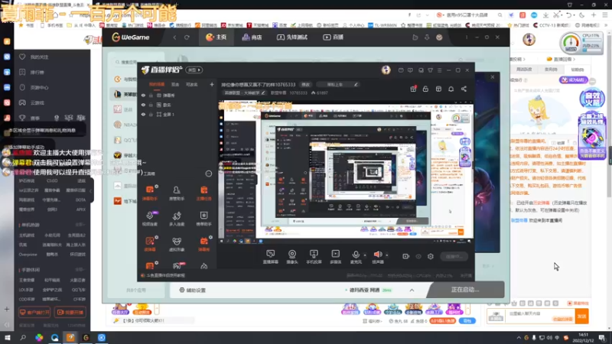Switch to WeGame 直播 tab

[x=333, y=37]
